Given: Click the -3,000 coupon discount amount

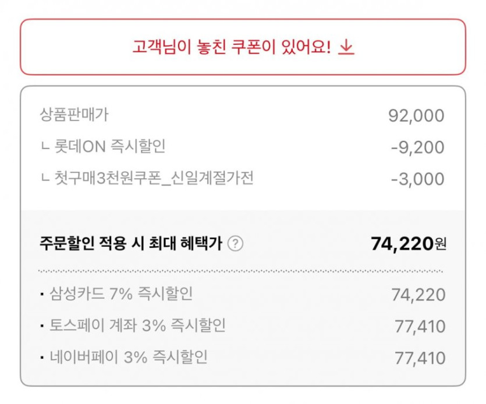Looking at the screenshot, I should tap(417, 179).
